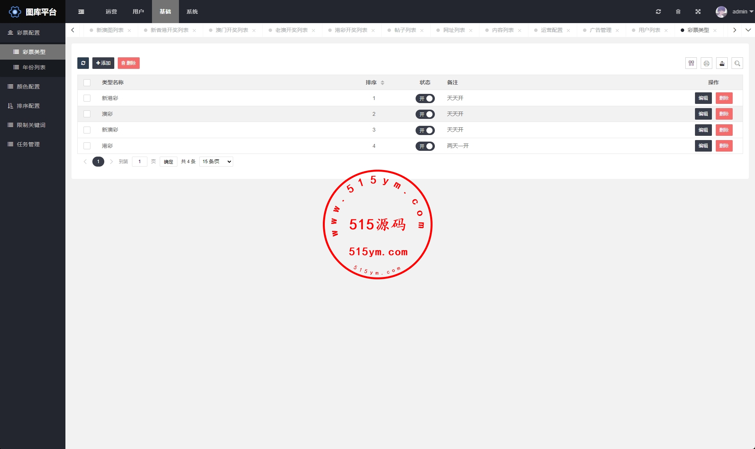Click the trash cache icon in header
This screenshot has height=449, width=755.
pyautogui.click(x=678, y=12)
